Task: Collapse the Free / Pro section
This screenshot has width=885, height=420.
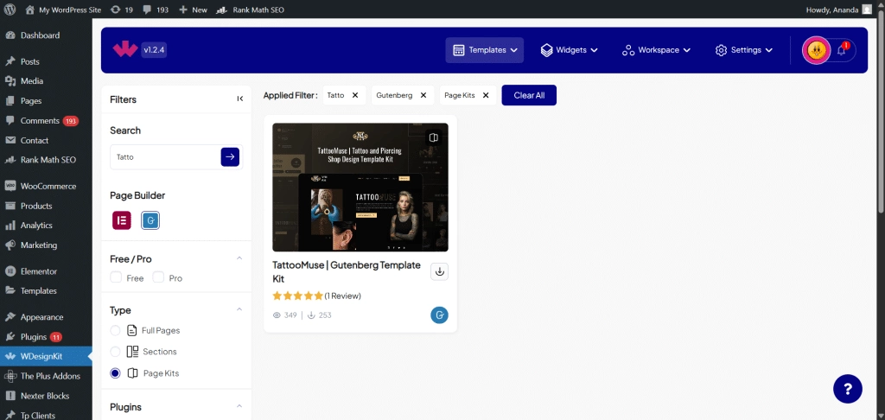Action: tap(239, 258)
